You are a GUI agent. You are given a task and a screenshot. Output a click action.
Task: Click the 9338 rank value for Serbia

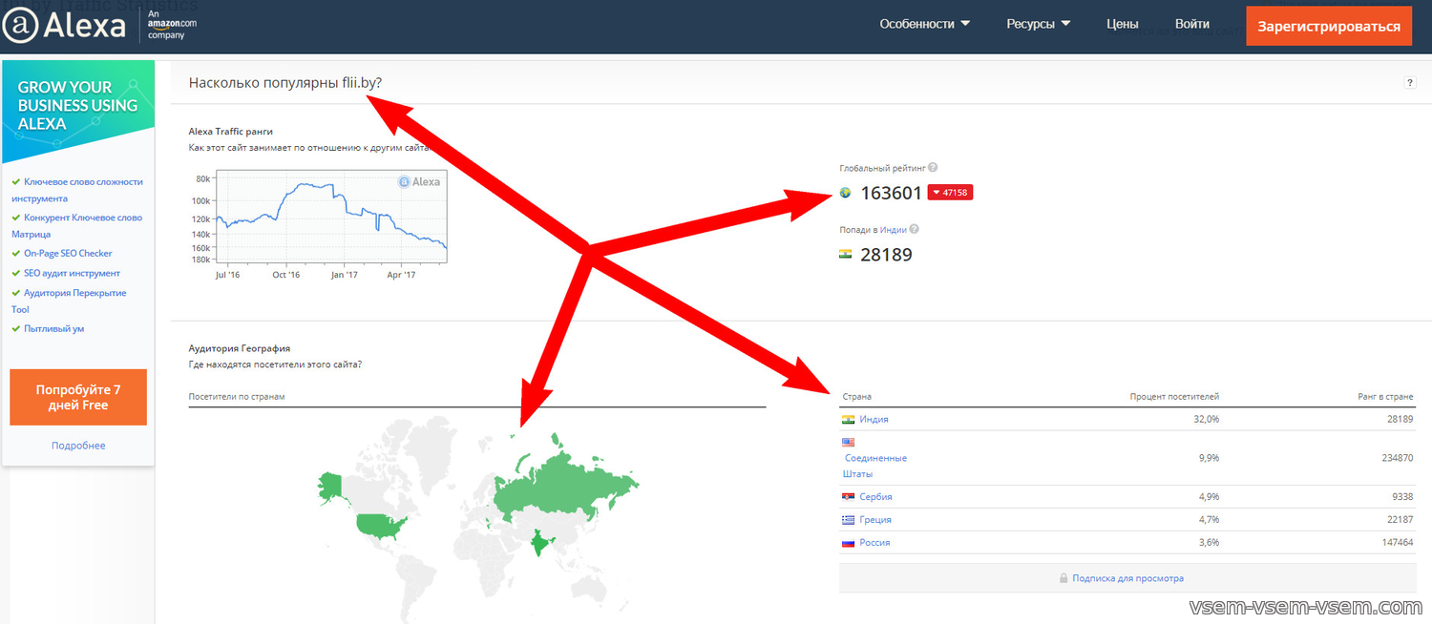1401,497
